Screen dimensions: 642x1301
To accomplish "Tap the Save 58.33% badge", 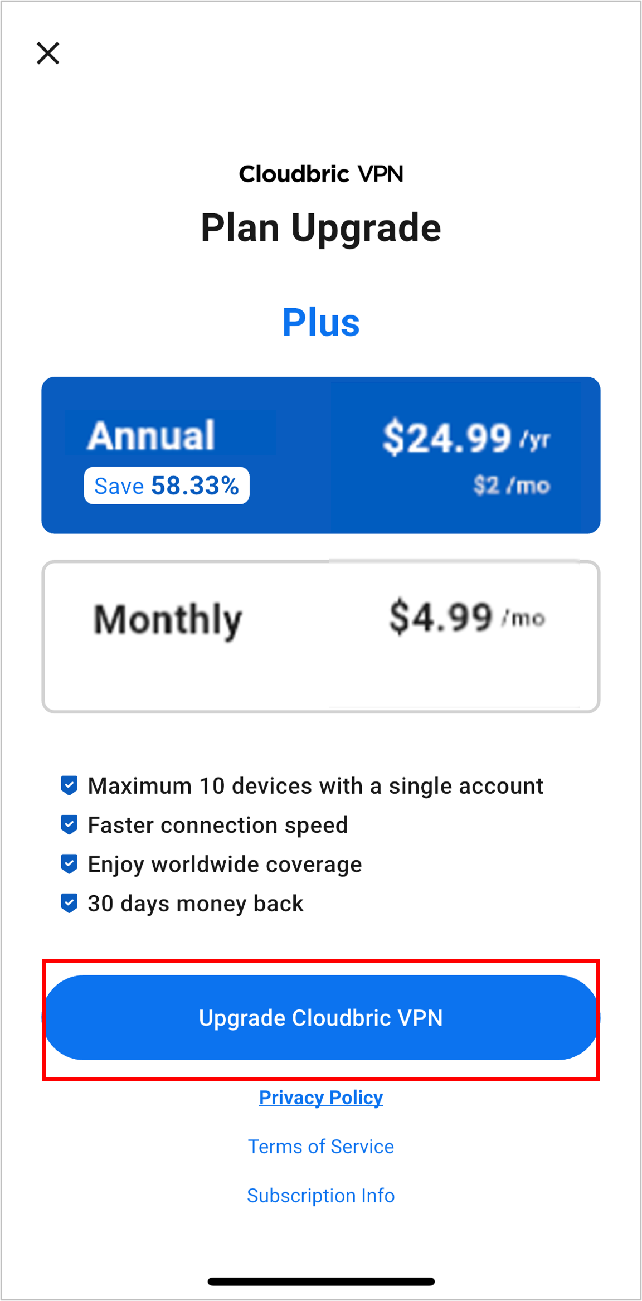I will click(x=167, y=486).
